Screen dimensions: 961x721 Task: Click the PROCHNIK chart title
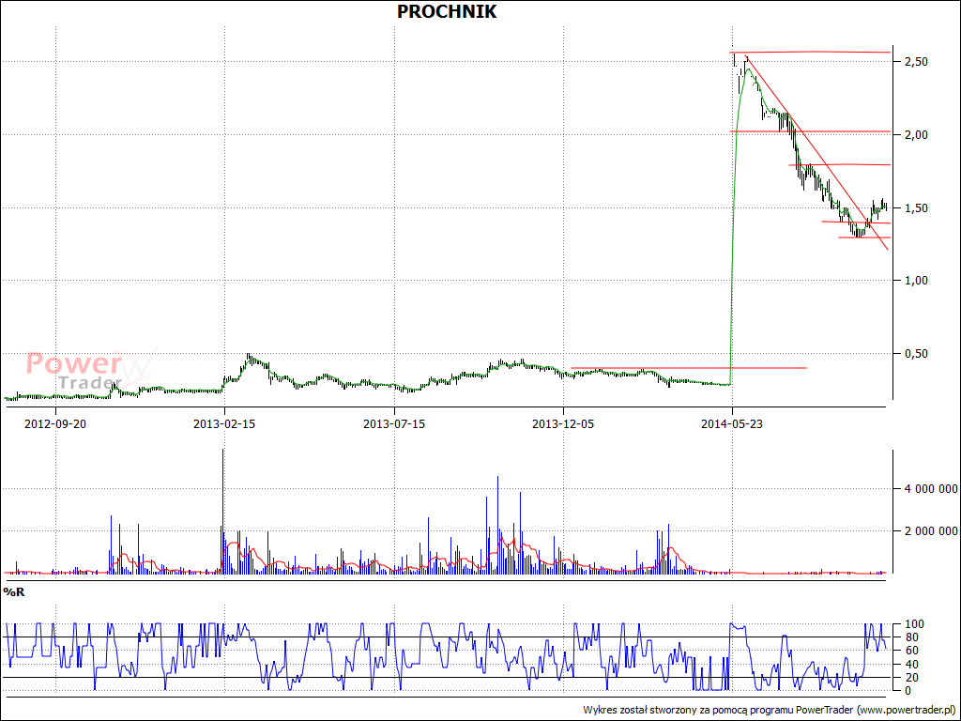[447, 11]
